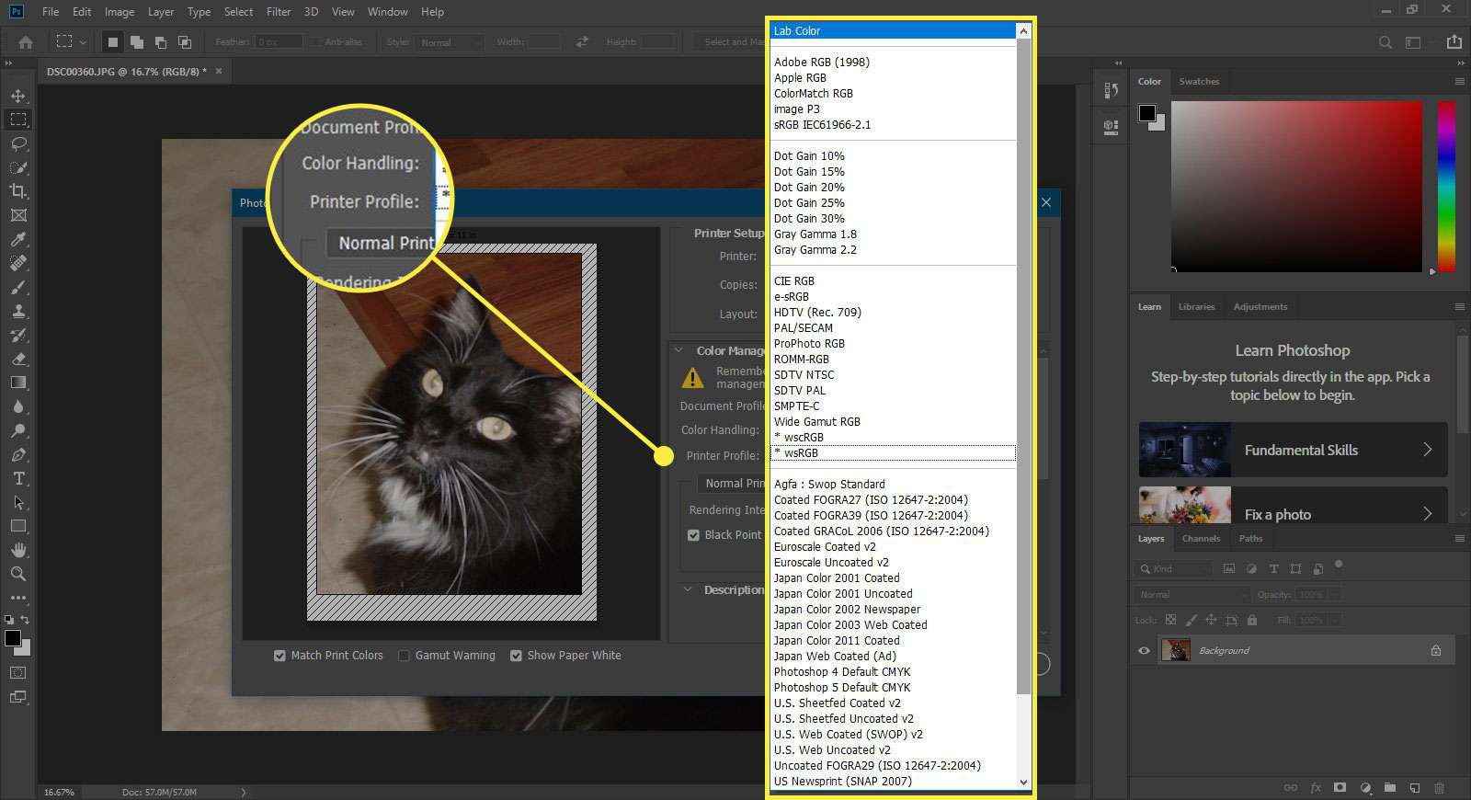
Task: Select the Rectangle shape tool
Action: pyautogui.click(x=18, y=526)
